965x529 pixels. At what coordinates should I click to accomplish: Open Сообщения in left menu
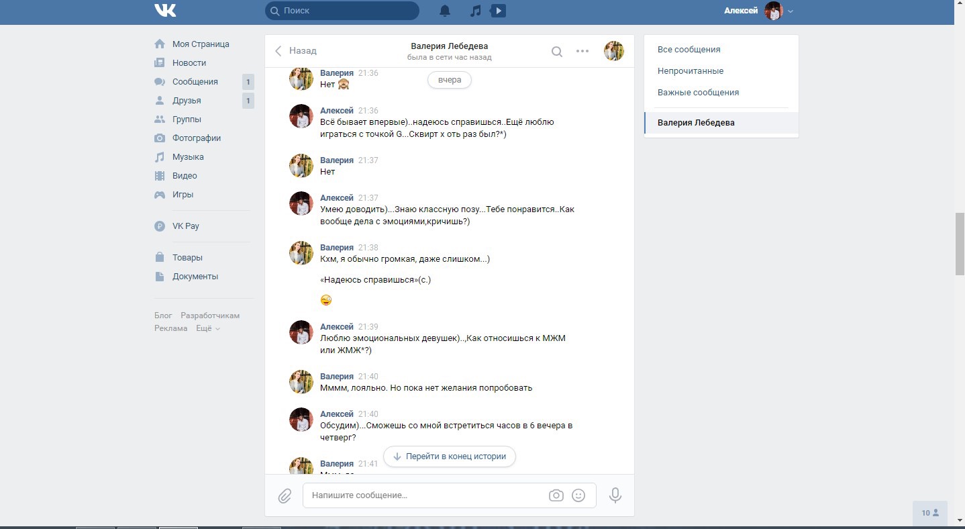pos(195,82)
